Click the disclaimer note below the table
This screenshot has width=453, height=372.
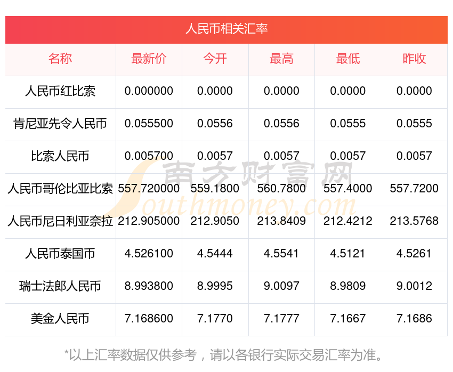[223, 355]
